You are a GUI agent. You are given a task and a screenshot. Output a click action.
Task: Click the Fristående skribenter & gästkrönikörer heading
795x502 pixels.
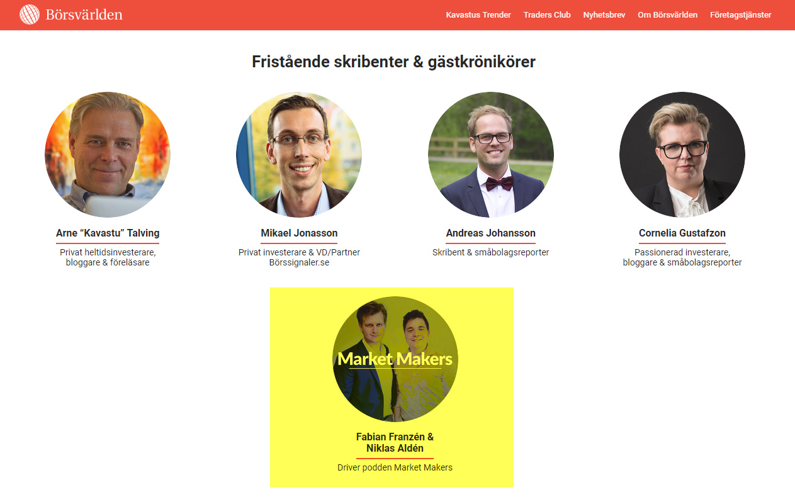pyautogui.click(x=393, y=62)
